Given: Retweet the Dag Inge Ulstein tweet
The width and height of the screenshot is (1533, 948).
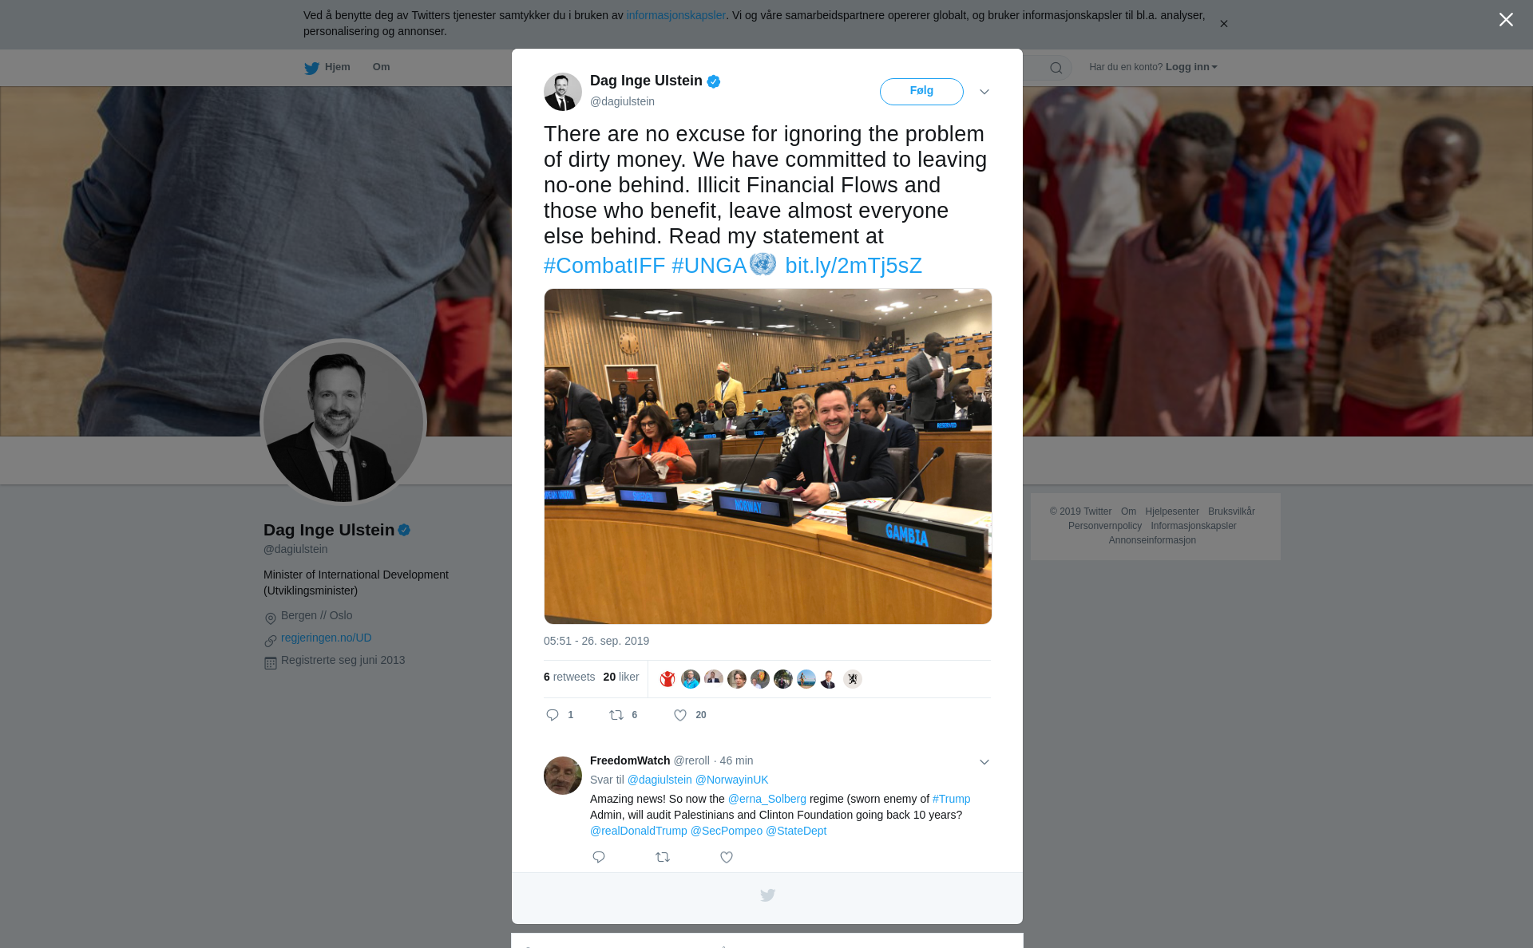Looking at the screenshot, I should pos(616,715).
